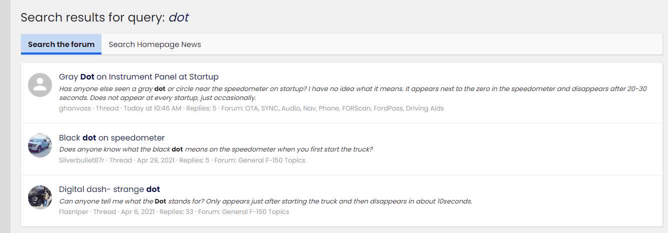Open Silverbullet87r's truck avatar photo

(40, 145)
